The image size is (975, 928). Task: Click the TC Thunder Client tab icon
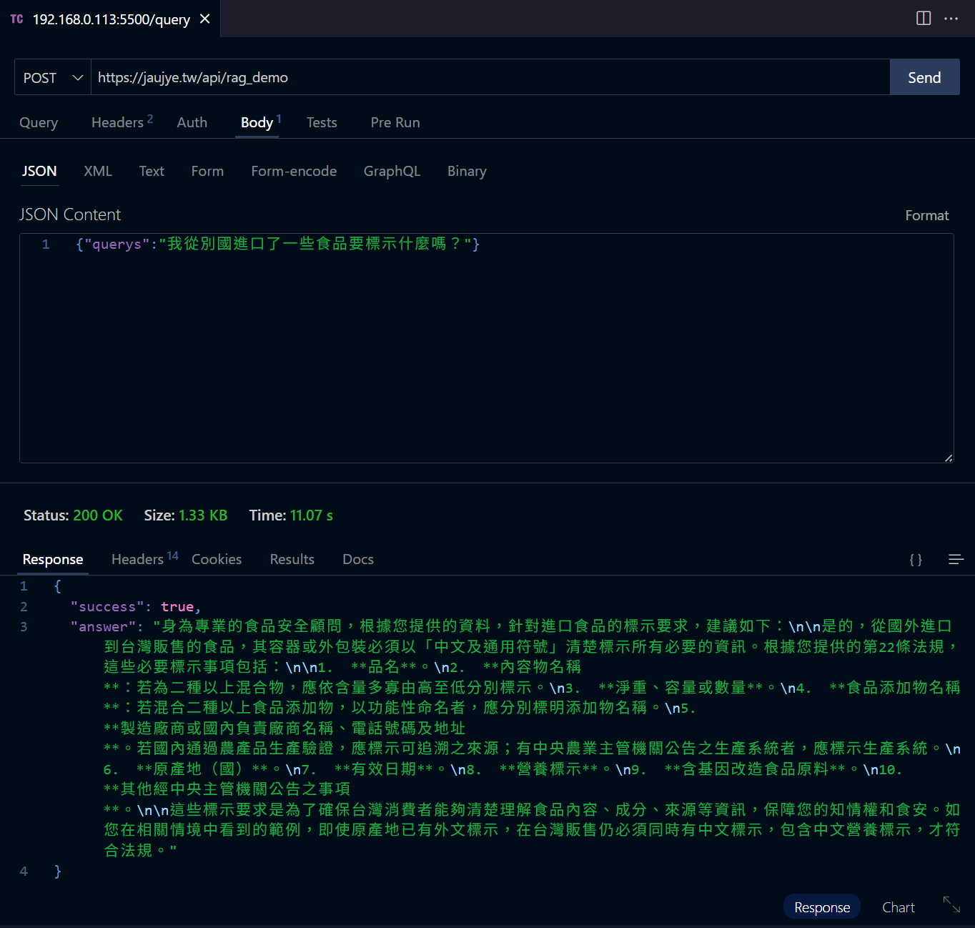[16, 19]
